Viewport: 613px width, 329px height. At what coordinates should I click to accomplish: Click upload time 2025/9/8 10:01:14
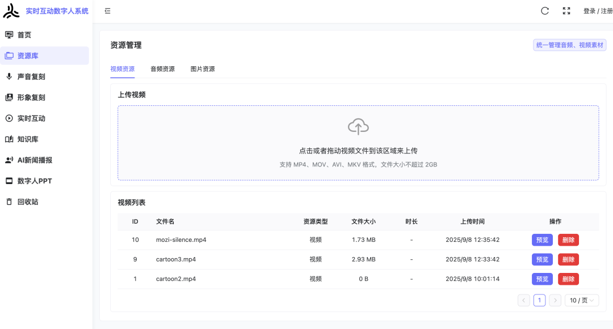473,279
